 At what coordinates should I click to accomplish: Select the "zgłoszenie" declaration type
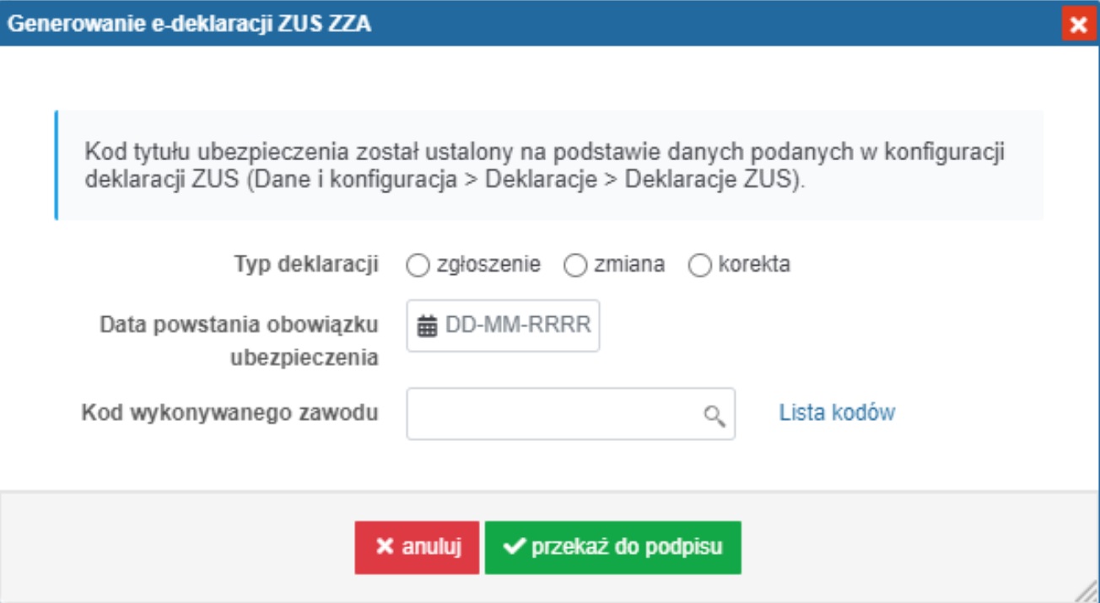pos(418,266)
